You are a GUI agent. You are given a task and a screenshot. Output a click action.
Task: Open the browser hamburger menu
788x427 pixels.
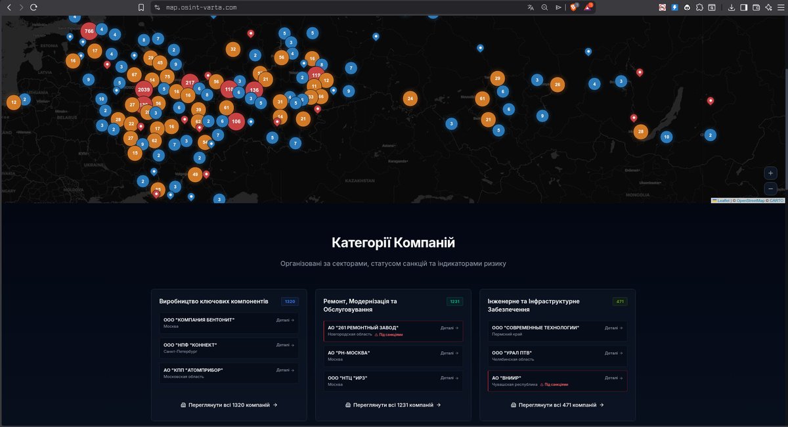click(780, 7)
